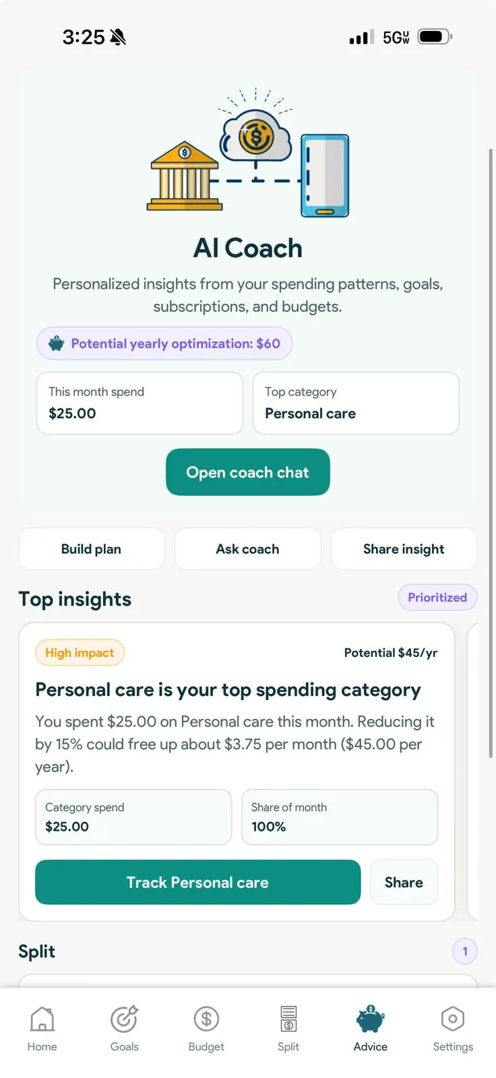Tap the Share insight button
This screenshot has height=1078, width=496.
[404, 549]
